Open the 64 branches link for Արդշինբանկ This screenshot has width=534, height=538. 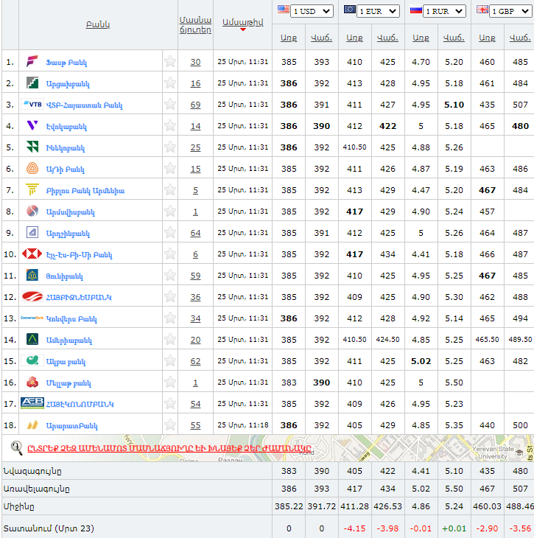[x=195, y=233]
